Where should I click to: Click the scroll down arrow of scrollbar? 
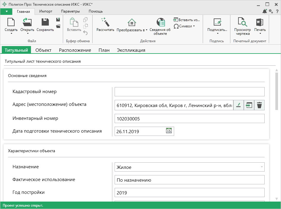click(277, 199)
